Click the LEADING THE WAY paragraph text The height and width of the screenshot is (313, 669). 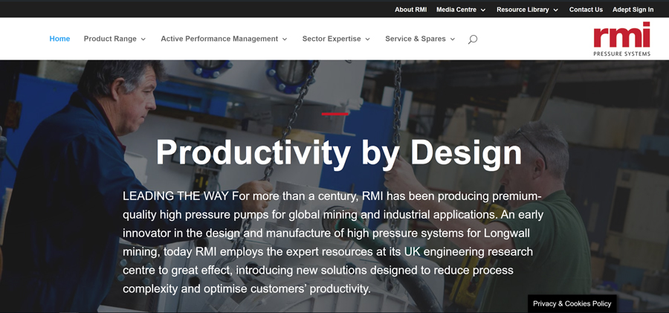(x=333, y=242)
